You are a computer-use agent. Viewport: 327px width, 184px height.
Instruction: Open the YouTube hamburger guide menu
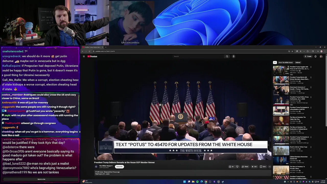point(84,56)
